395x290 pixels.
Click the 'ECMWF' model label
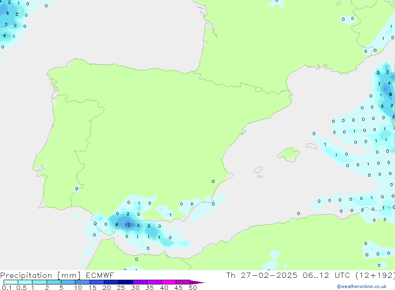tap(100, 275)
